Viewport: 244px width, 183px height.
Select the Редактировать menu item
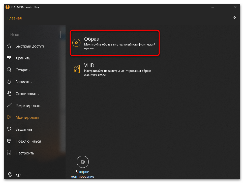(28, 106)
